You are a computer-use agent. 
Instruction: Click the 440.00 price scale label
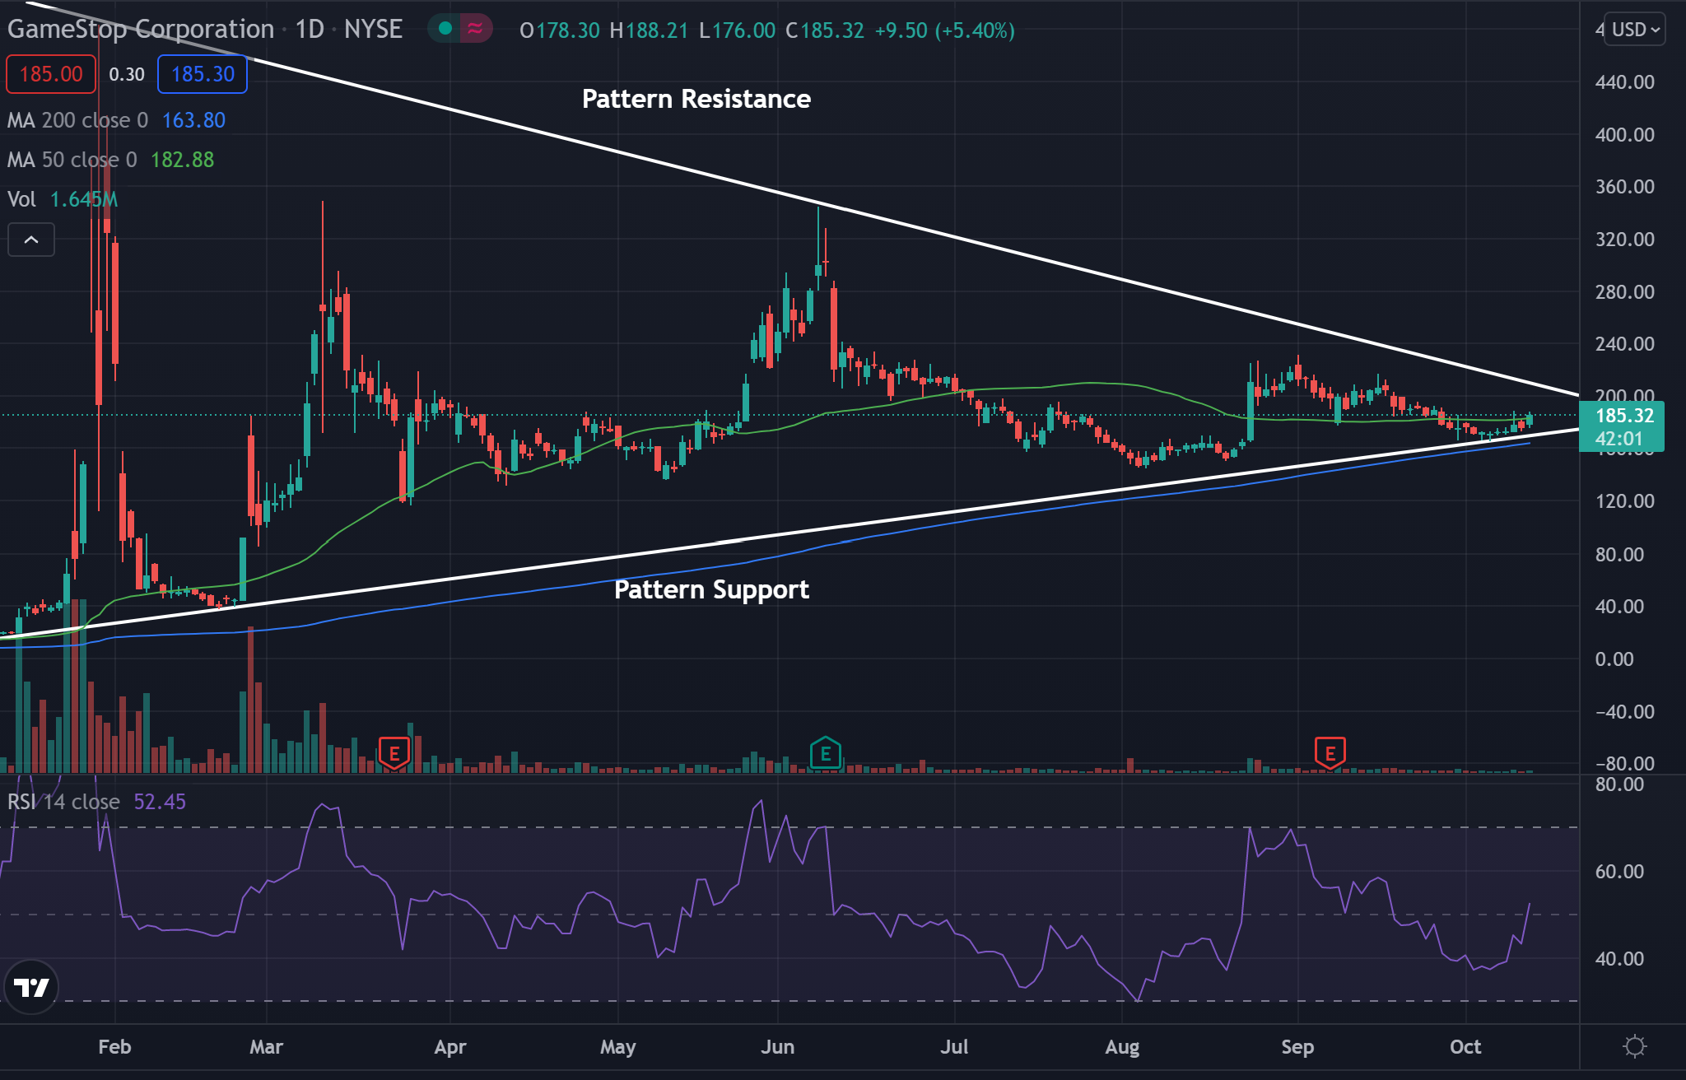click(x=1625, y=82)
